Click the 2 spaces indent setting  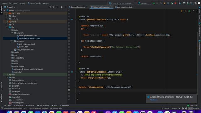pyautogui.click(x=174, y=108)
